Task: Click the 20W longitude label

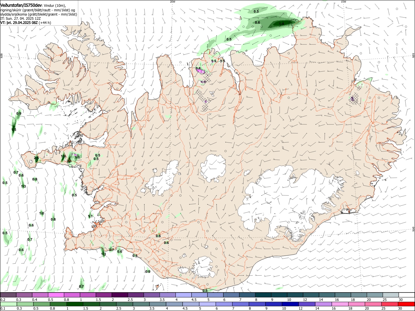Action: [172, 2]
